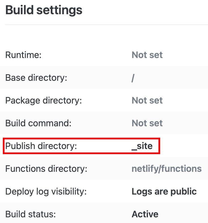The width and height of the screenshot is (208, 223).
Task: Click the Base directory label
Action: (x=36, y=78)
